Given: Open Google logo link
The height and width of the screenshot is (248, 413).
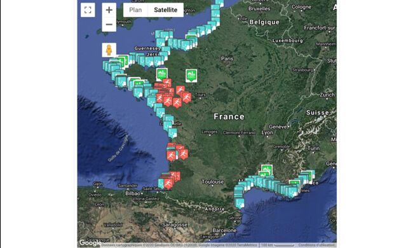Looking at the screenshot, I should click(x=90, y=243).
